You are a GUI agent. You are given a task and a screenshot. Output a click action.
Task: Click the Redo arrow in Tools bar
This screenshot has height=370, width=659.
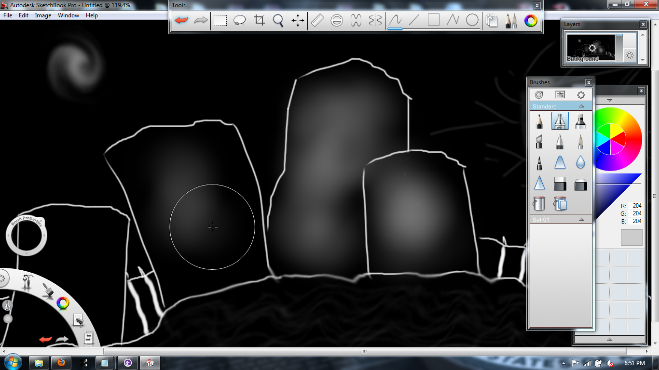(x=200, y=20)
